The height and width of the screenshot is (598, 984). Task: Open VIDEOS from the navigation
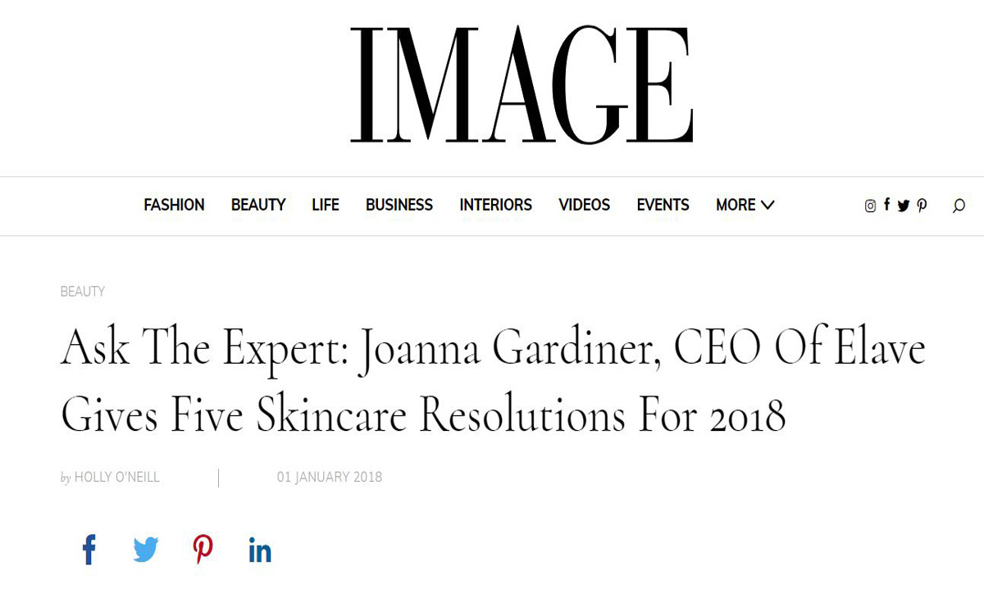pos(585,205)
